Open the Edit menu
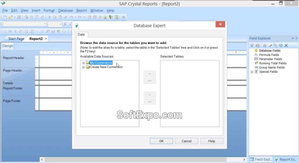This screenshot has height=163, width=299. pos(14,11)
